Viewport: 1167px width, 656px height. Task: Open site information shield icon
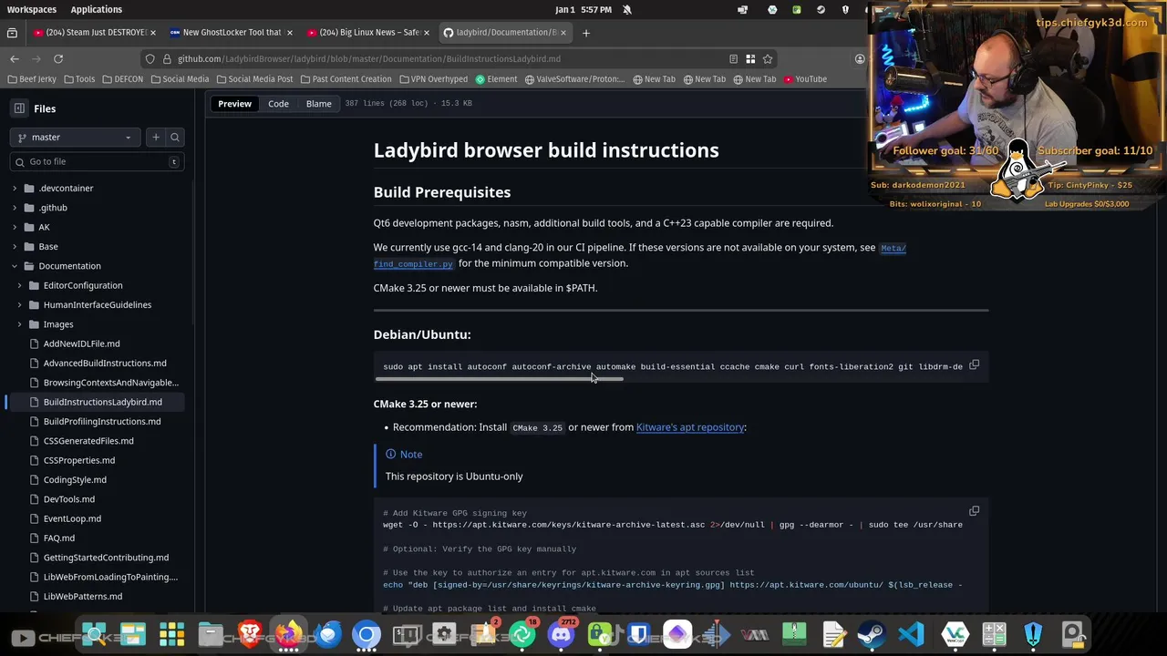point(150,59)
